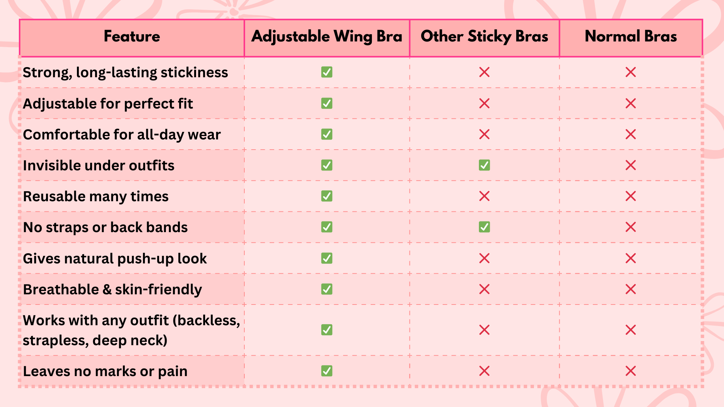This screenshot has height=407, width=724.
Task: Click the red X for Other Sticky Bras comfort
Action: (484, 134)
